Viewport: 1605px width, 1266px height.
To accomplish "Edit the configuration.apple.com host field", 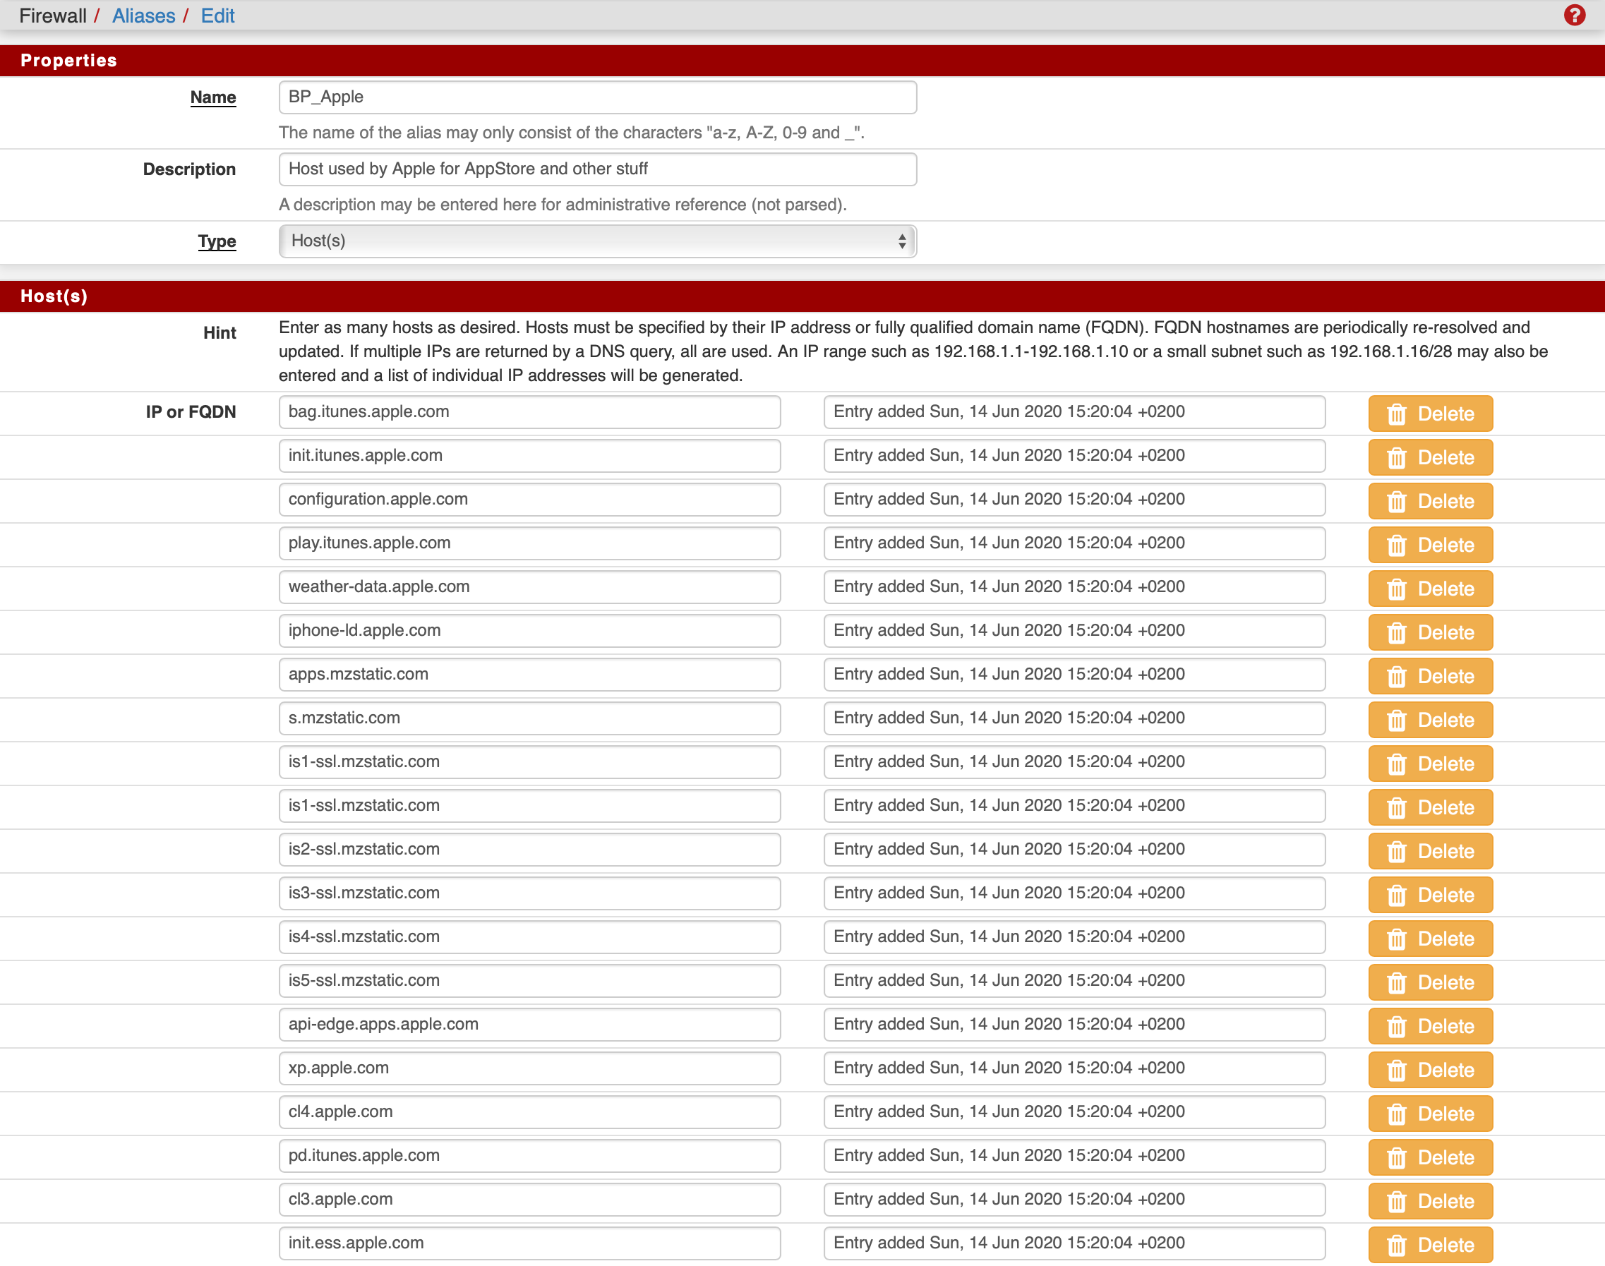I will (529, 500).
